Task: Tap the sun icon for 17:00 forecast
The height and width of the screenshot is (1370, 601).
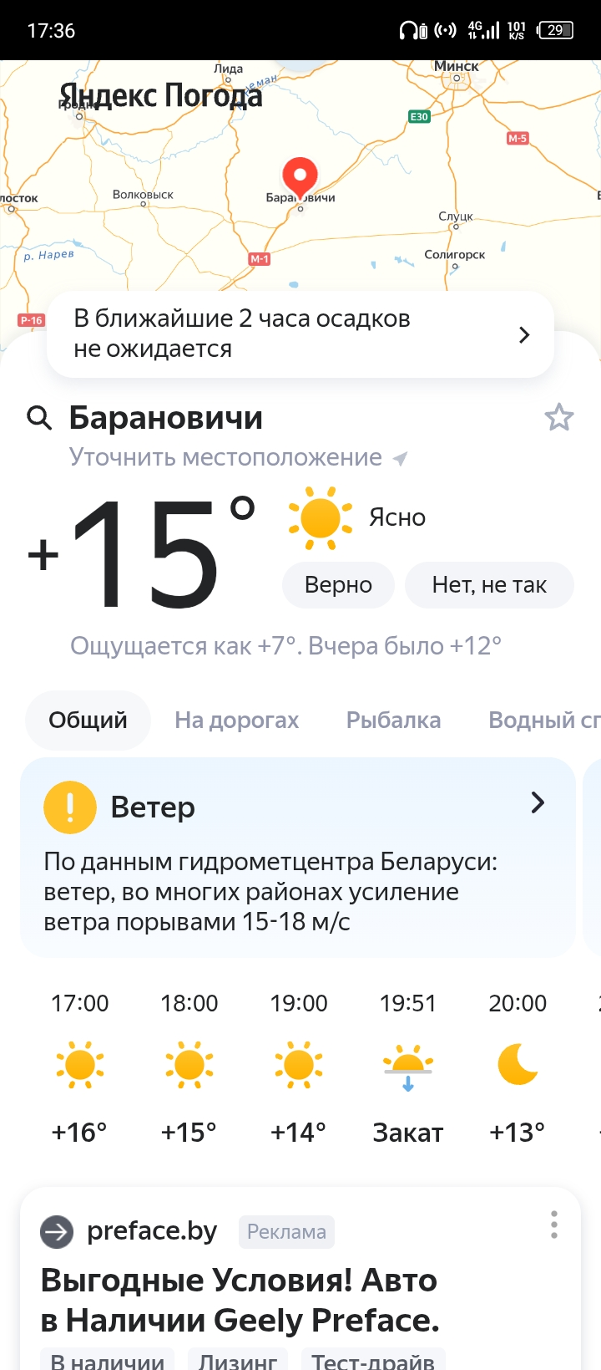Action: 80,1065
